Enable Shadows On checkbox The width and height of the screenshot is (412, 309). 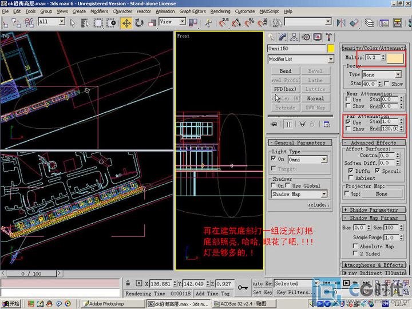tap(274, 185)
